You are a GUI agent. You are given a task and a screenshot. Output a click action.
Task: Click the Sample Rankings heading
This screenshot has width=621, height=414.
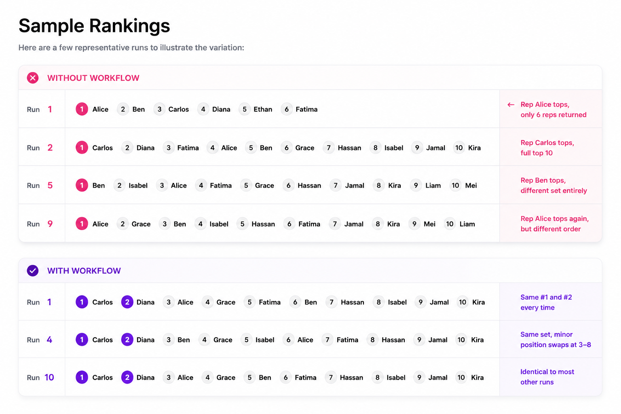click(x=94, y=25)
